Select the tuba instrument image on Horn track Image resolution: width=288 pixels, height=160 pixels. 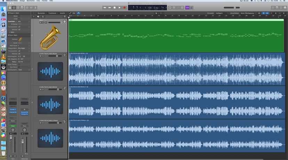pos(50,38)
